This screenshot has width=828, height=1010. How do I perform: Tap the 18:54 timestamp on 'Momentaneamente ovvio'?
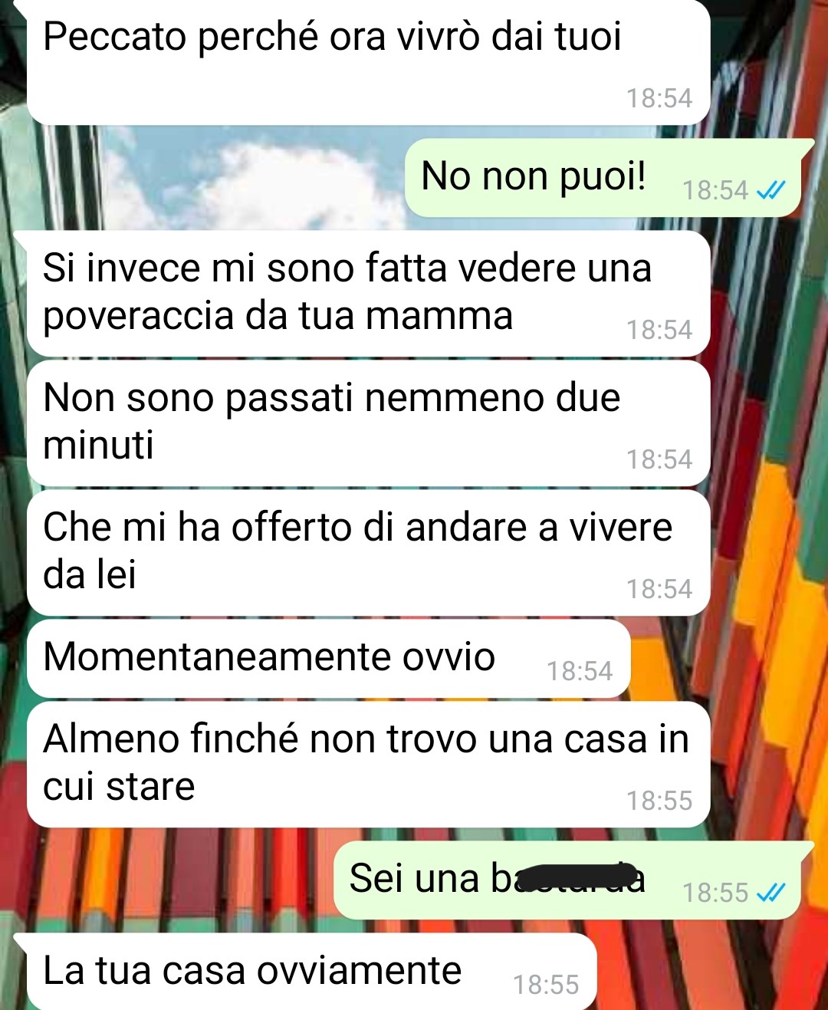click(x=580, y=671)
